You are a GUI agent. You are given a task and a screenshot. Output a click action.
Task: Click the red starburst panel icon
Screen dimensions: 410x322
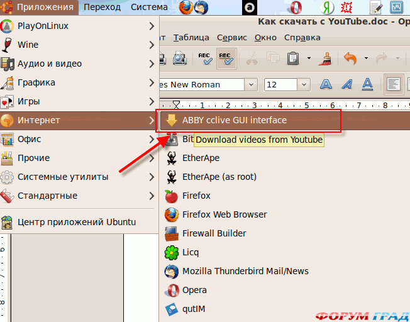coord(346,8)
